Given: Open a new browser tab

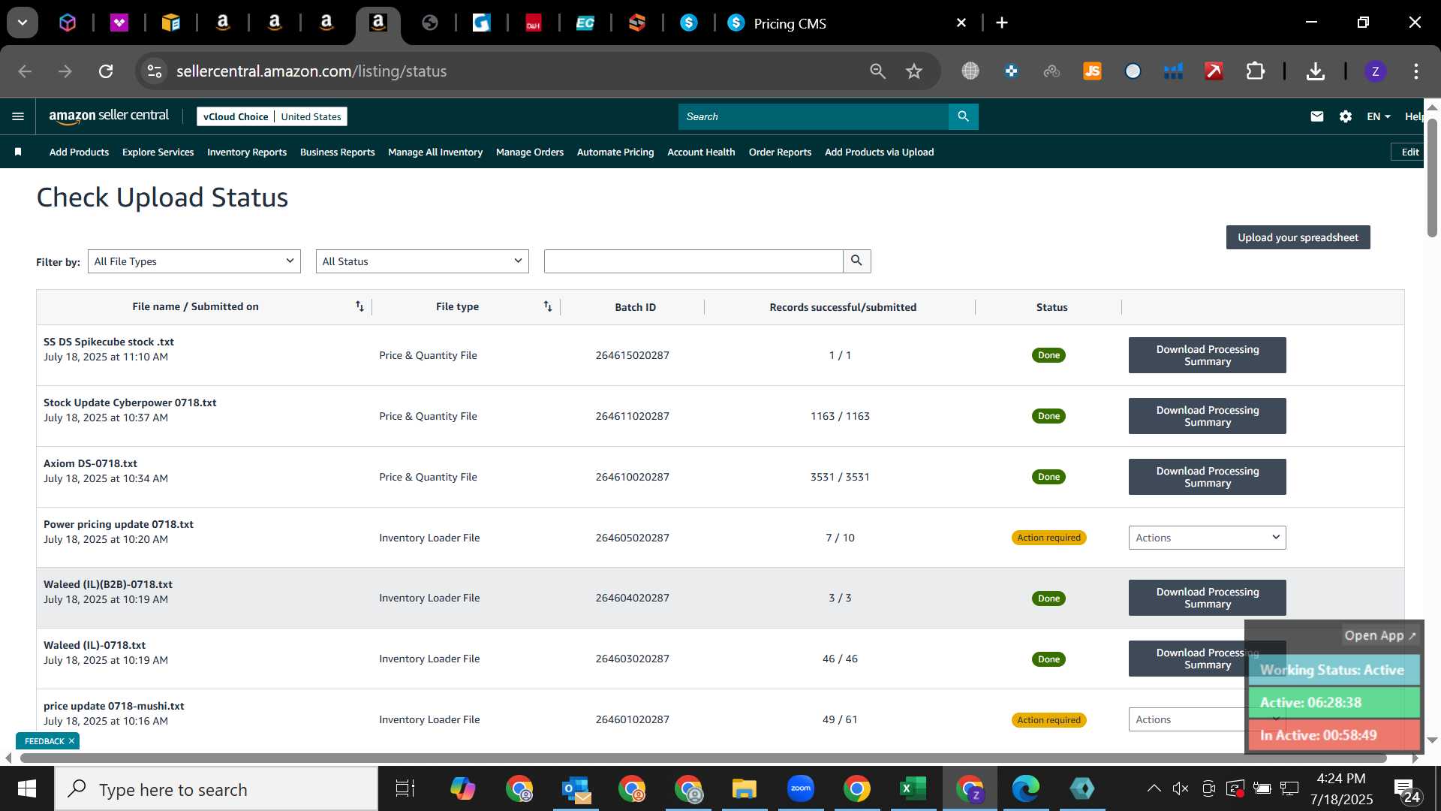Looking at the screenshot, I should [x=1002, y=23].
